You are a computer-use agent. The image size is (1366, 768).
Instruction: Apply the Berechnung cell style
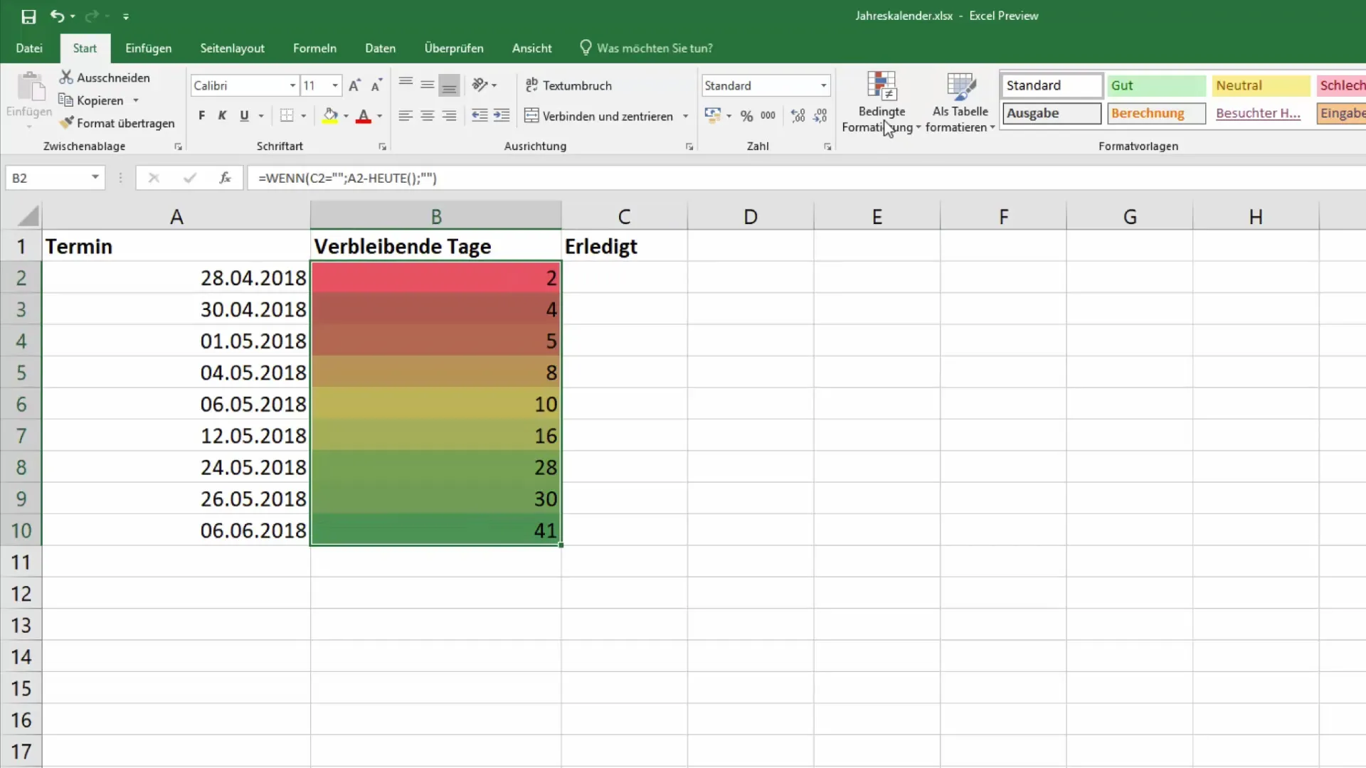(1156, 113)
